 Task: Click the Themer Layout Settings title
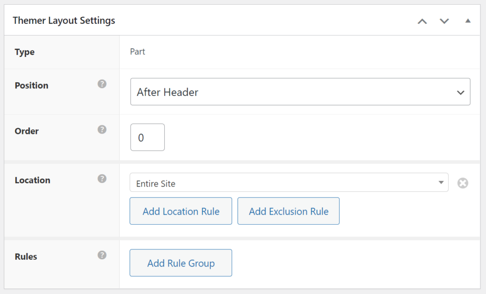(x=64, y=20)
